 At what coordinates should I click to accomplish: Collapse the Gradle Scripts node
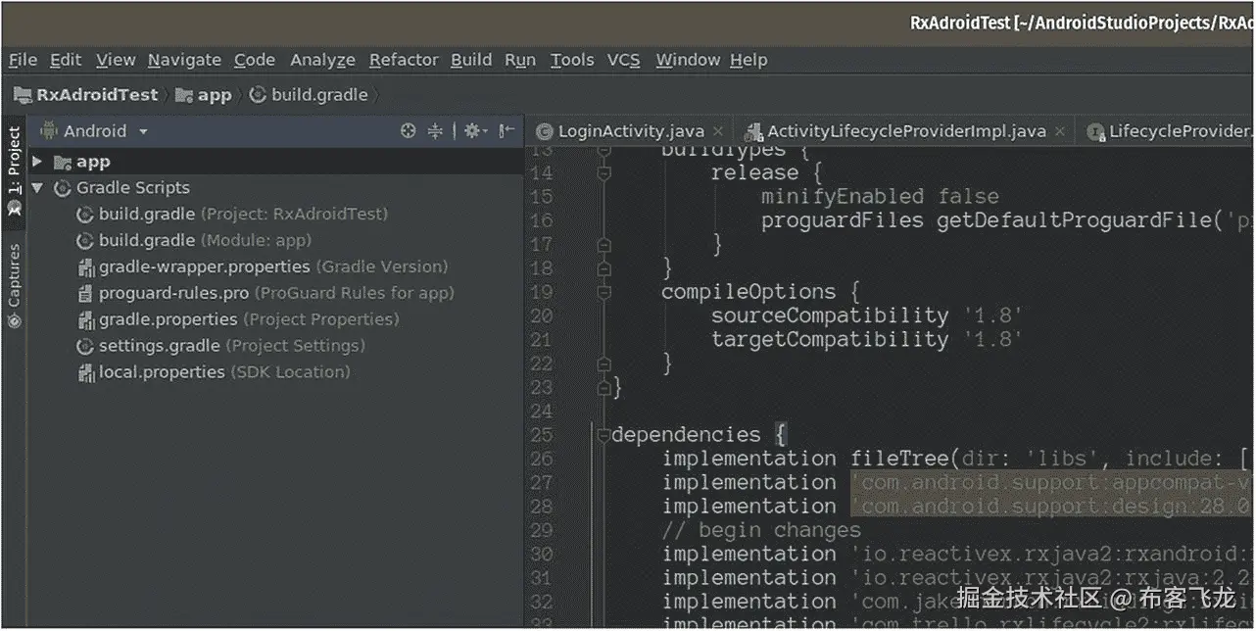pyautogui.click(x=37, y=188)
